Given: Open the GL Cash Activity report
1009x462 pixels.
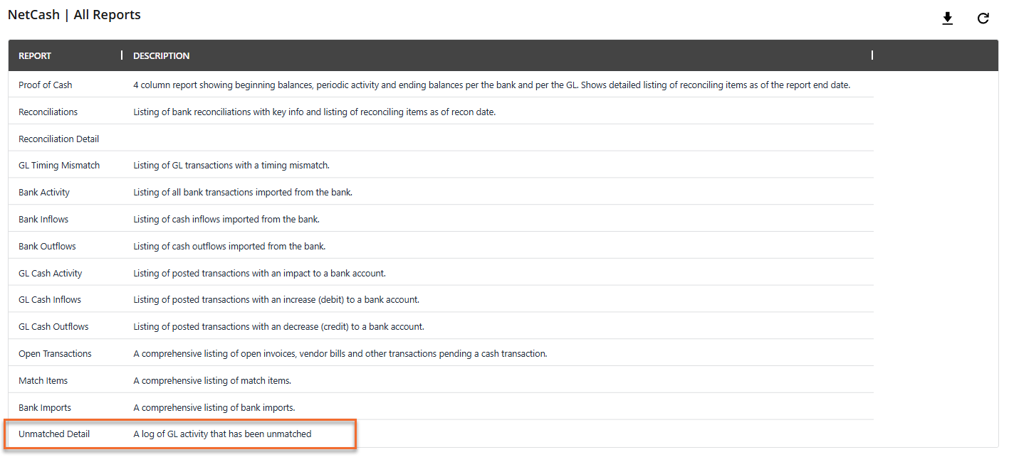Looking at the screenshot, I should [51, 273].
